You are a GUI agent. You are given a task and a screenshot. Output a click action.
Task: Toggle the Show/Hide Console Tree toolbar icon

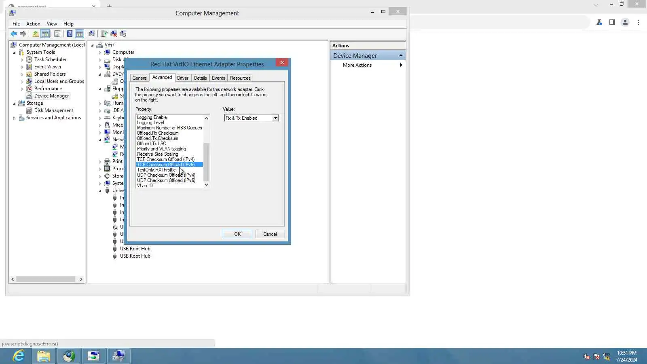coord(45,34)
